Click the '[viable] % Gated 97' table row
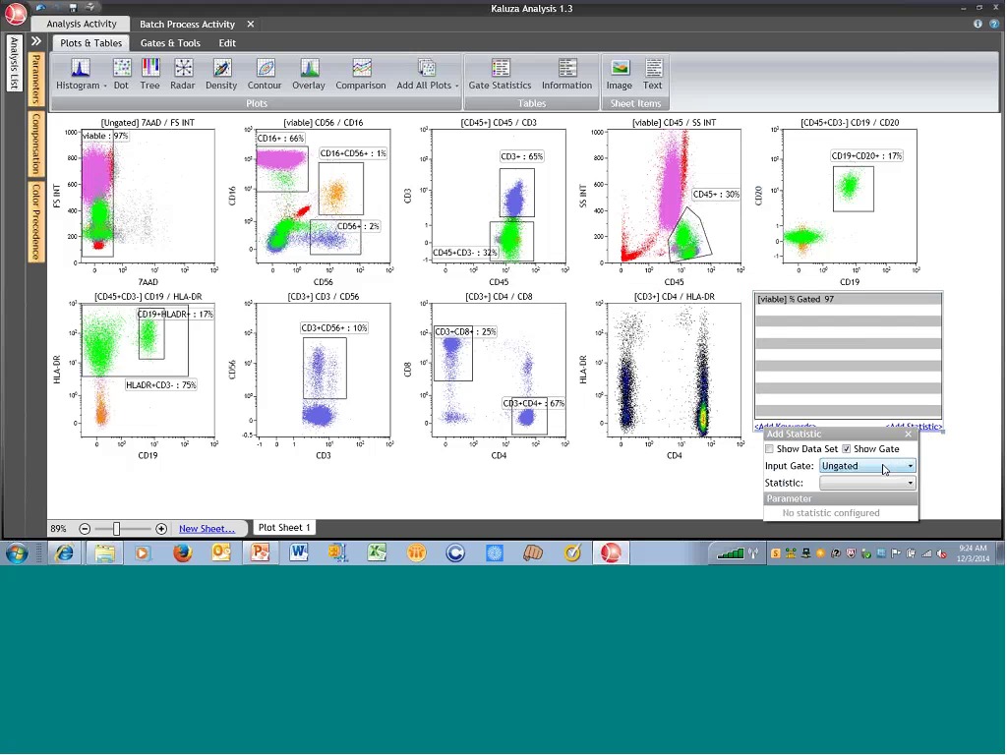 point(849,299)
